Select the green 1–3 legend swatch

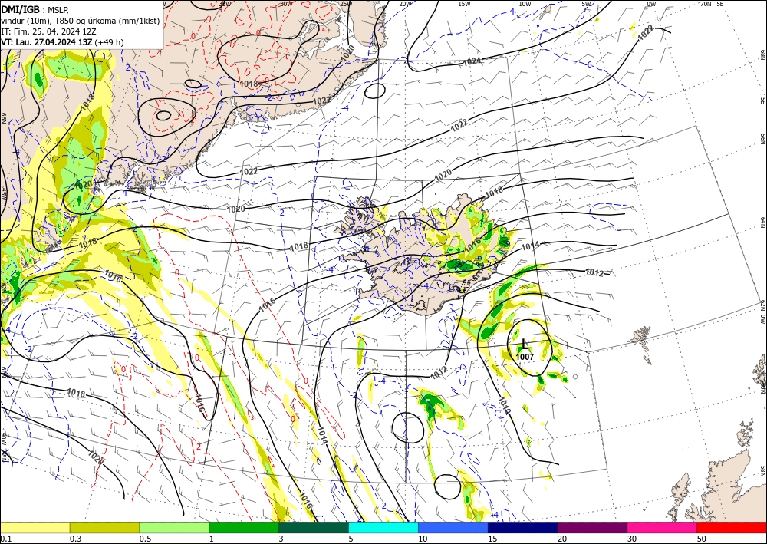click(x=244, y=527)
